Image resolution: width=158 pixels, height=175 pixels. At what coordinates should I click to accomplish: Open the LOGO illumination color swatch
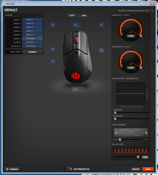coord(81,89)
